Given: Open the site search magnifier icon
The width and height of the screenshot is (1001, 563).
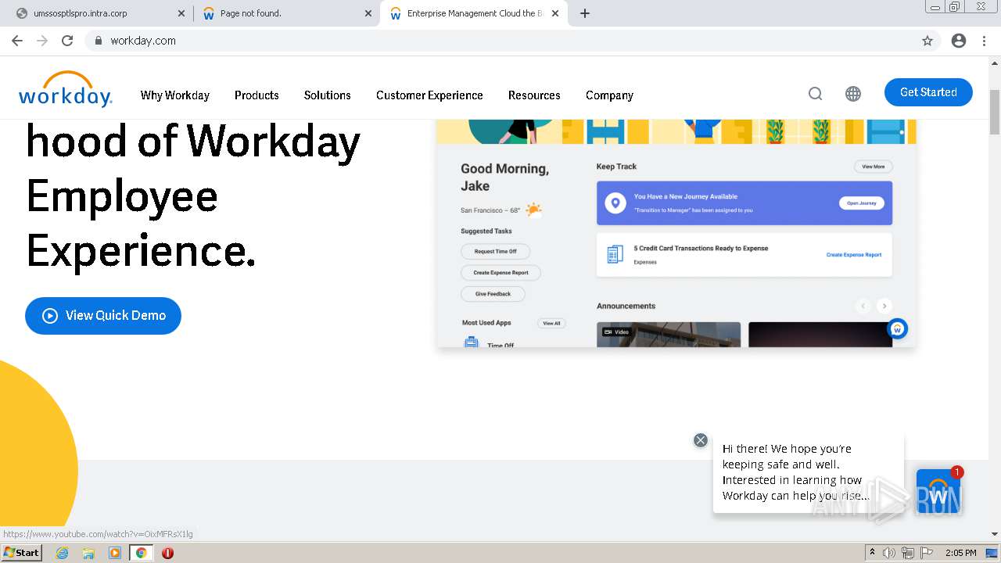Looking at the screenshot, I should (x=815, y=94).
